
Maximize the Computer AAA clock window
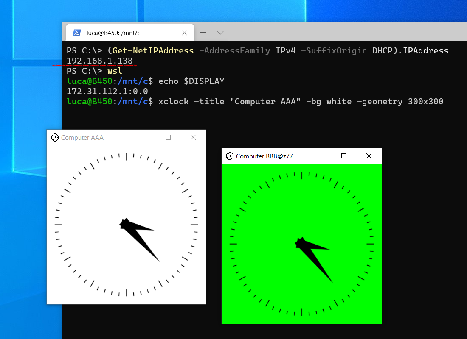168,137
